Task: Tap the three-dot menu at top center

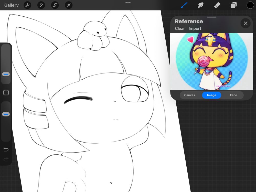Action: [x=128, y=3]
